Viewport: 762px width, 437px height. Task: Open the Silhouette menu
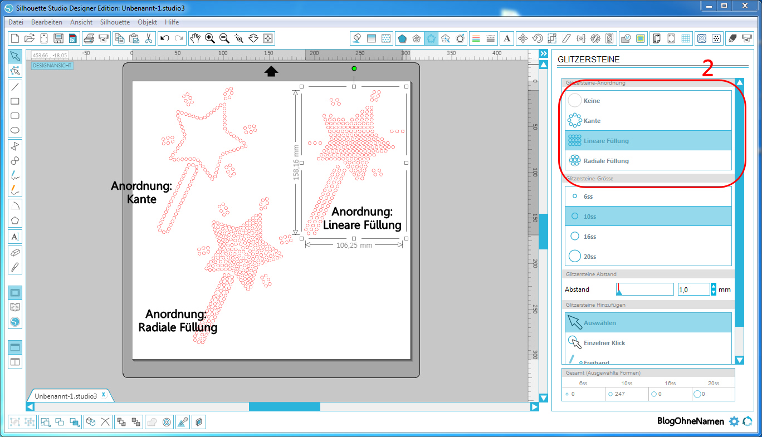115,22
